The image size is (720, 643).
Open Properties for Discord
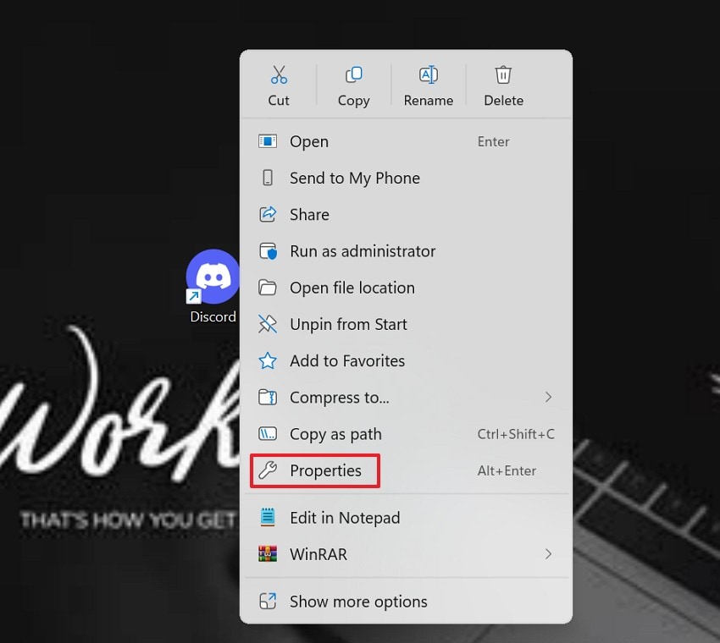[325, 470]
